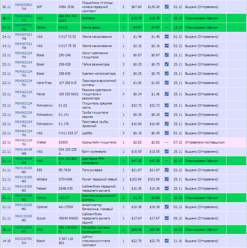Screen dimensions: 247x248
Task: Click the brand name Meyle
Action: pos(41,94)
